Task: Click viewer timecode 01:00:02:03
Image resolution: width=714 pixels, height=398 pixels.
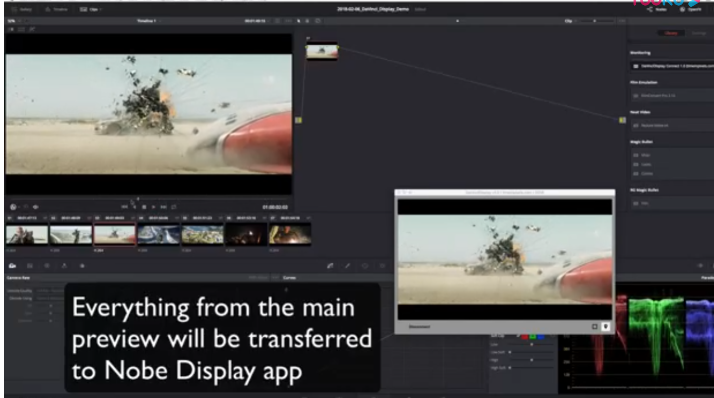Action: (x=274, y=207)
